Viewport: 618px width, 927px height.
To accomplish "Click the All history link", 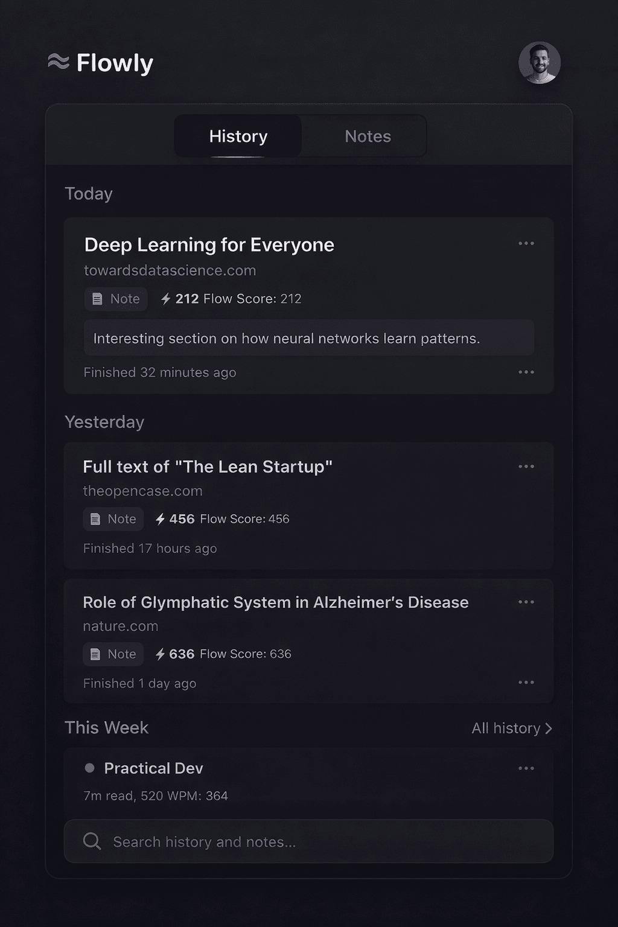I will pos(505,728).
